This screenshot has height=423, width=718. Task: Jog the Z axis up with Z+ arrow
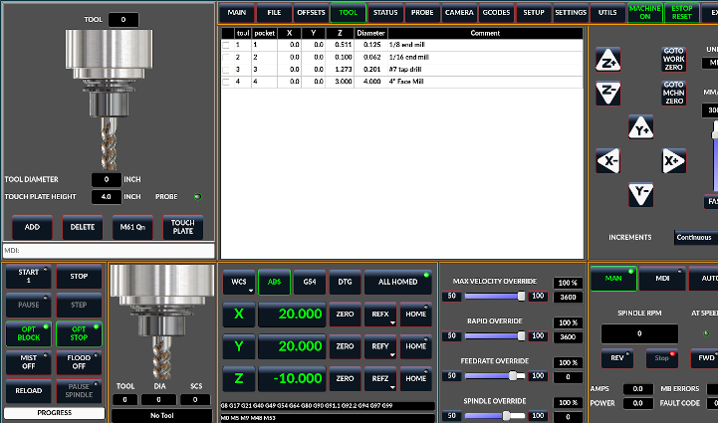click(607, 60)
